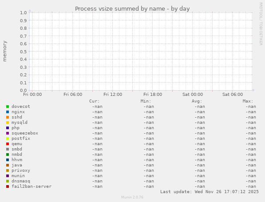The width and height of the screenshot is (265, 202).
Task: Select the munin legend label
Action: [x=18, y=176]
